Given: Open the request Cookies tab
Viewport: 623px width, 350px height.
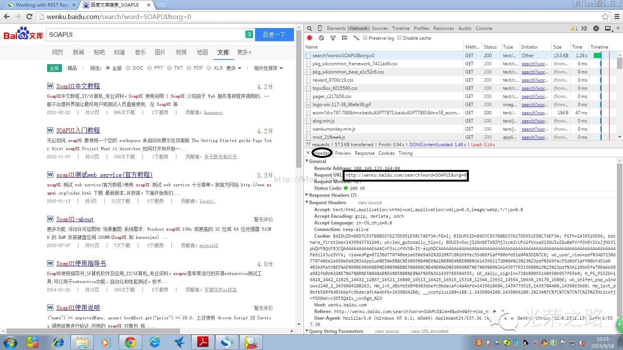Looking at the screenshot, I should 386,153.
